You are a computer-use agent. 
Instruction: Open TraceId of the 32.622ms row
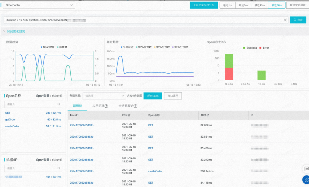click(82, 125)
